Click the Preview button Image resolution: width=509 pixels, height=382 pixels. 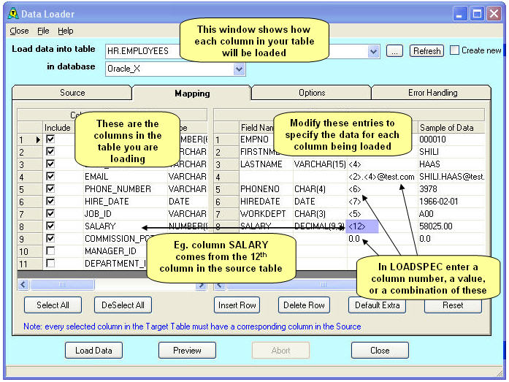[x=187, y=351]
